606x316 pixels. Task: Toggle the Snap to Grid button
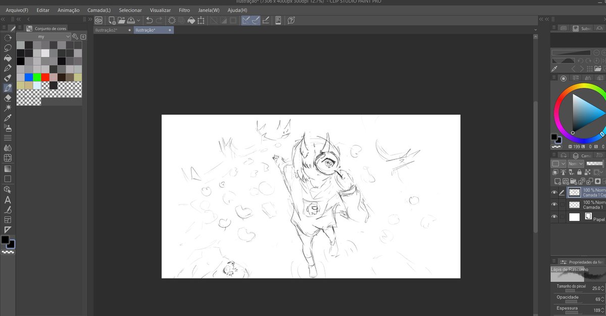coord(266,20)
